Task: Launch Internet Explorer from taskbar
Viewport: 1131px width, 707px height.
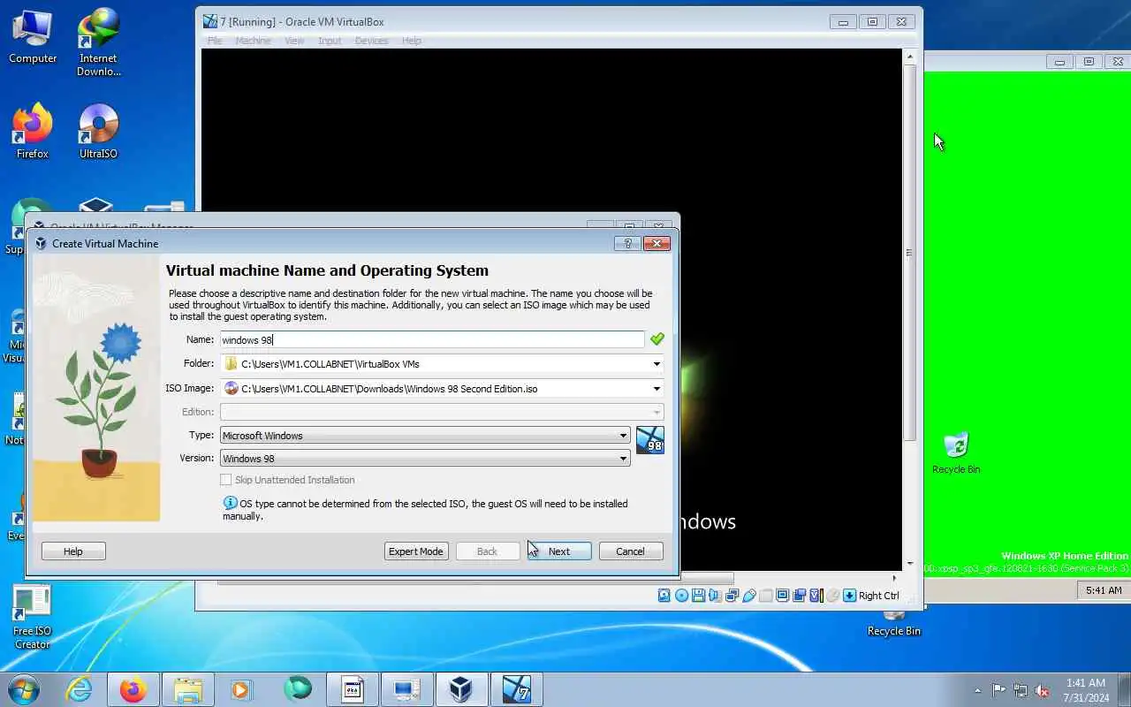Action: click(x=79, y=689)
